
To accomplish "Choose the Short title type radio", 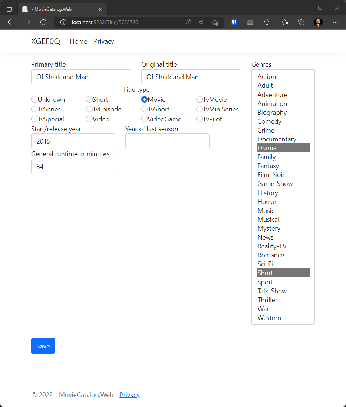I will [89, 99].
